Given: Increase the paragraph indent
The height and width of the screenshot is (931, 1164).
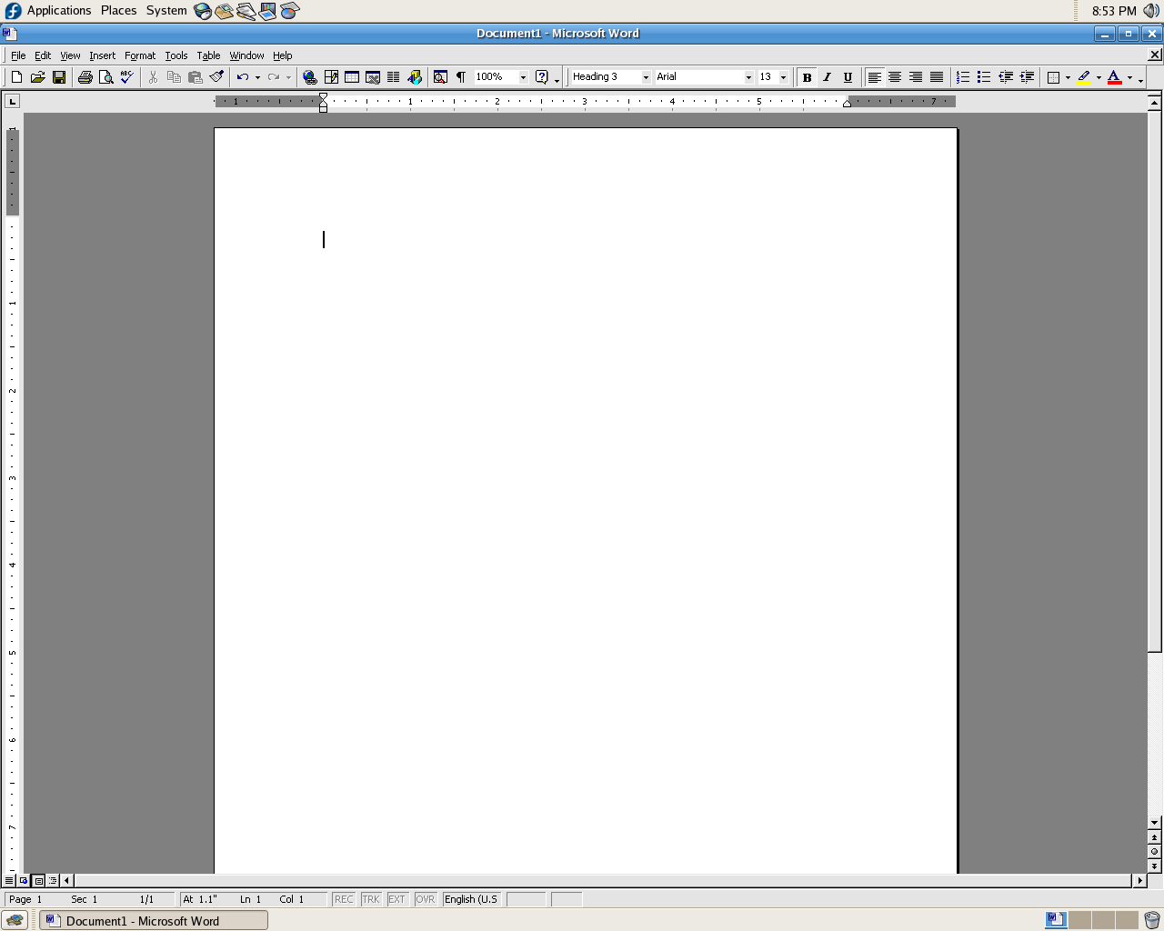Looking at the screenshot, I should (x=1027, y=77).
